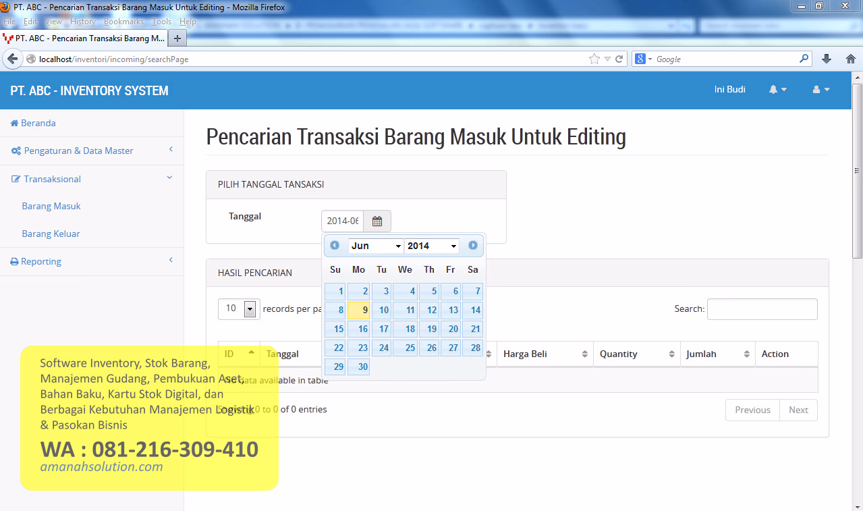Bookmark page with star icon
Screen dimensions: 863x511
click(594, 59)
